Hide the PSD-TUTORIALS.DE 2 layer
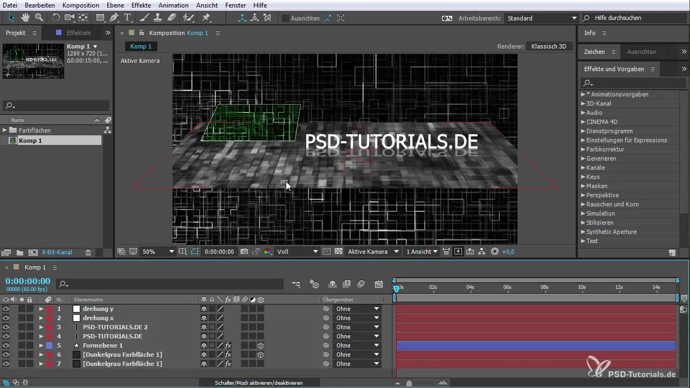Screen dimensions: 690x388 (6, 328)
